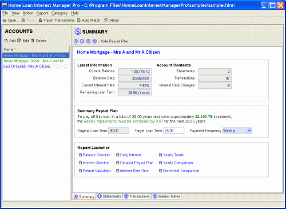This screenshot has width=286, height=209.
Task: Select Home Mortgage - Mrs A and Mr A account
Action: click(36, 56)
